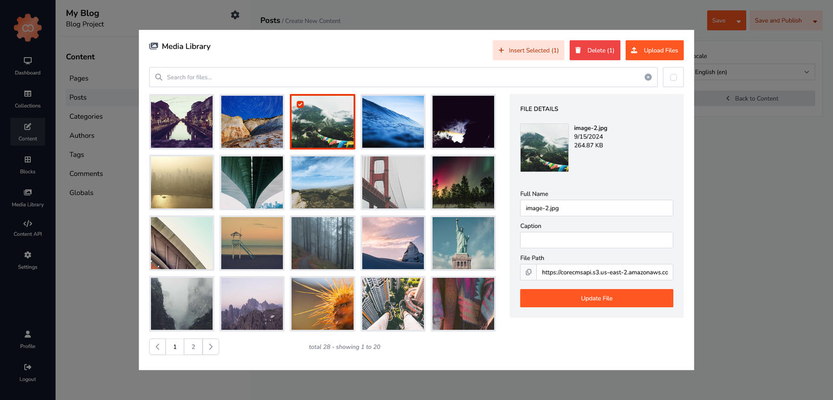Clear search with the X icon
Viewport: 833px width, 400px height.
tap(648, 77)
